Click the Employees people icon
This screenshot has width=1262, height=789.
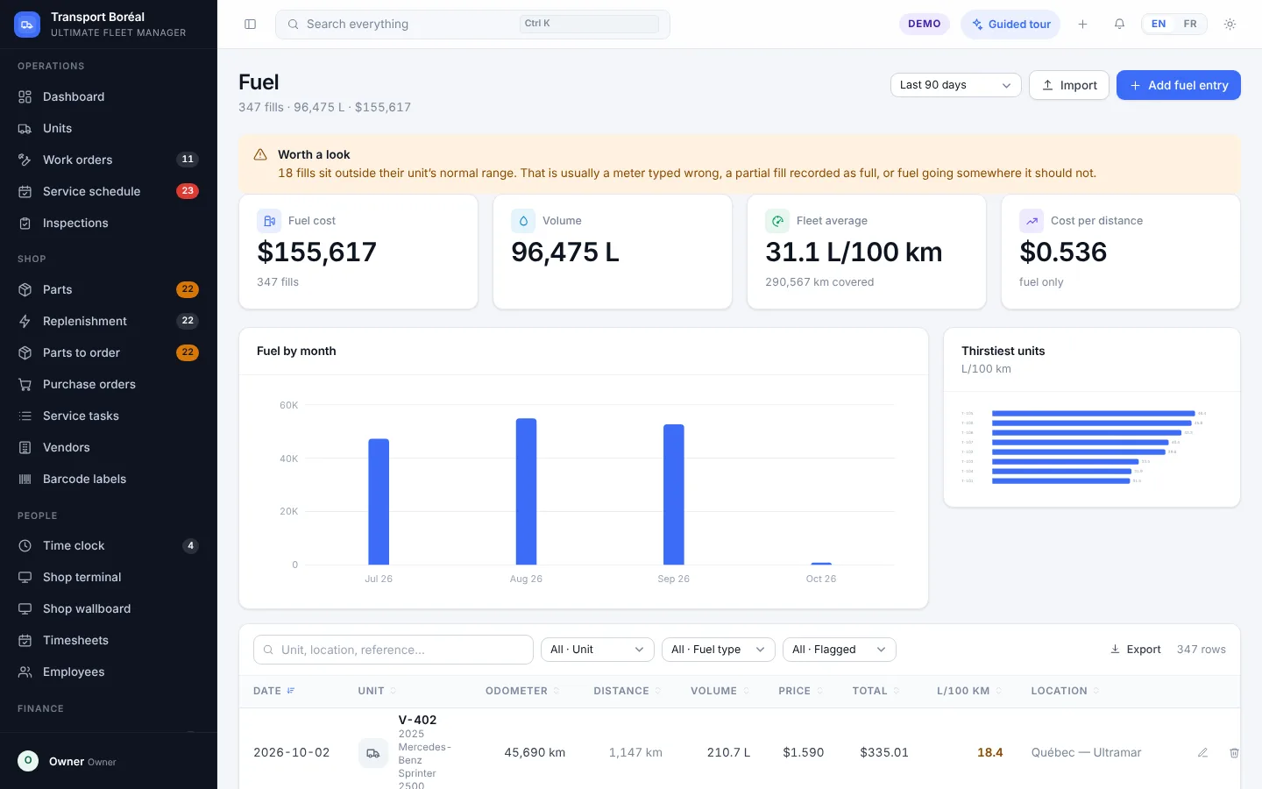[x=25, y=672]
